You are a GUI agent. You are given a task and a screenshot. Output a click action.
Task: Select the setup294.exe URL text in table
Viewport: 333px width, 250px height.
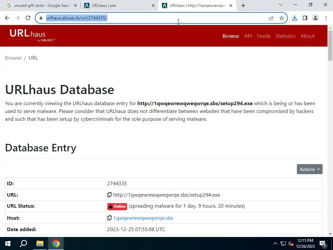pos(166,195)
